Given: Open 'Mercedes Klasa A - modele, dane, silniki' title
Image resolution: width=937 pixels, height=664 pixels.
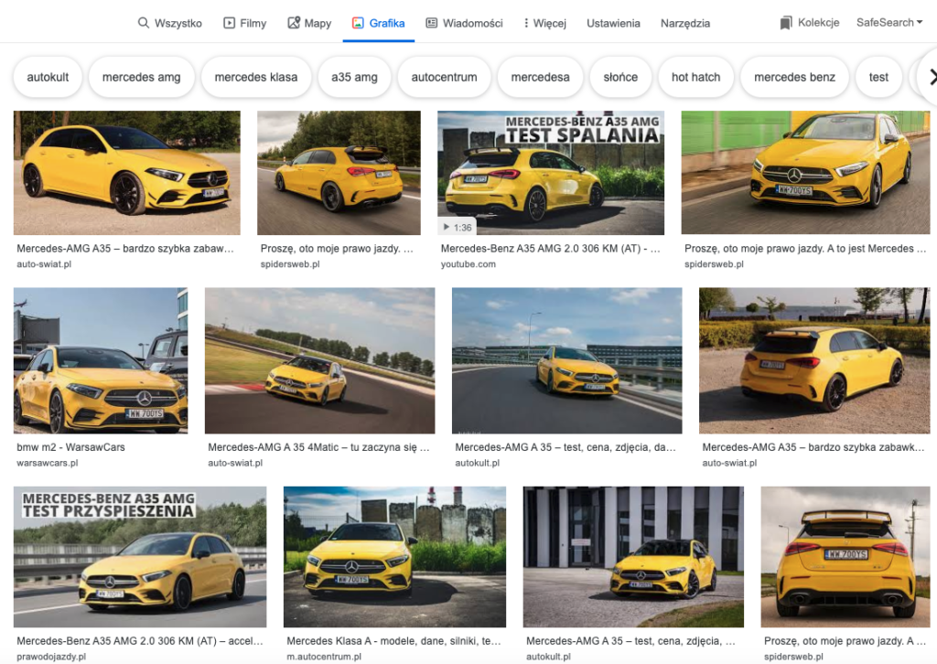Looking at the screenshot, I should [393, 641].
